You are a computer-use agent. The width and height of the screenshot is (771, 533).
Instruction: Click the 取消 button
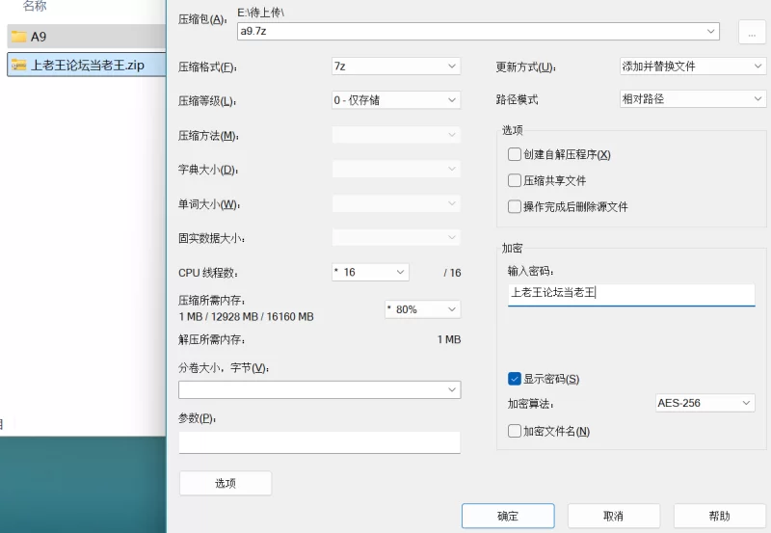(614, 516)
